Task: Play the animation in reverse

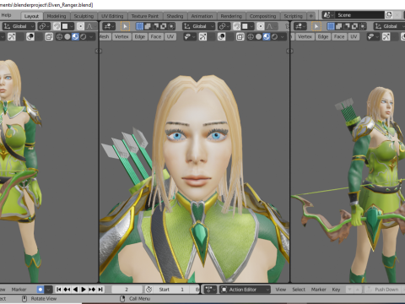Action: click(75, 290)
